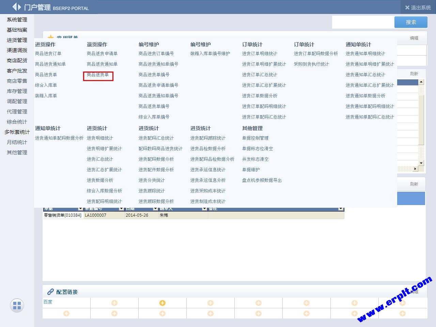Click the plus icon right after 百度

(114, 303)
